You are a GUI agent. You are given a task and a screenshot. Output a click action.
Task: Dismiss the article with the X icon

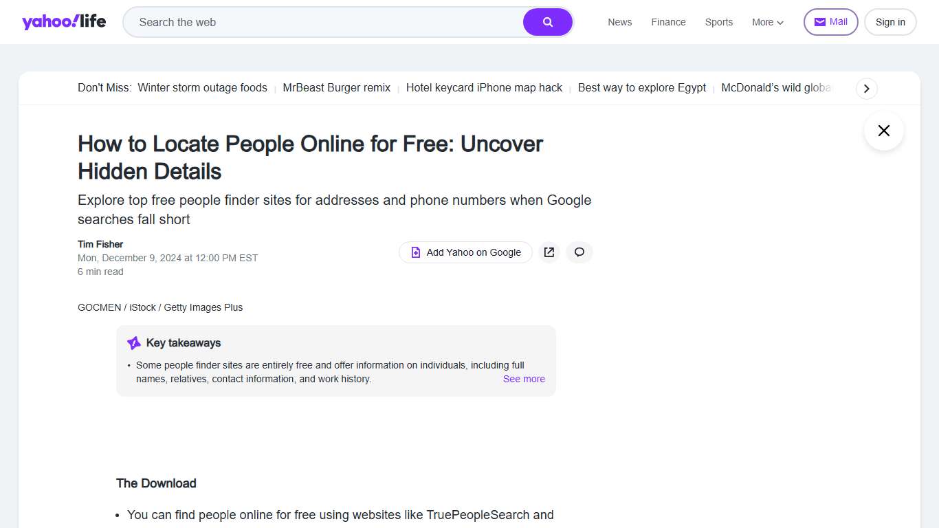(883, 131)
